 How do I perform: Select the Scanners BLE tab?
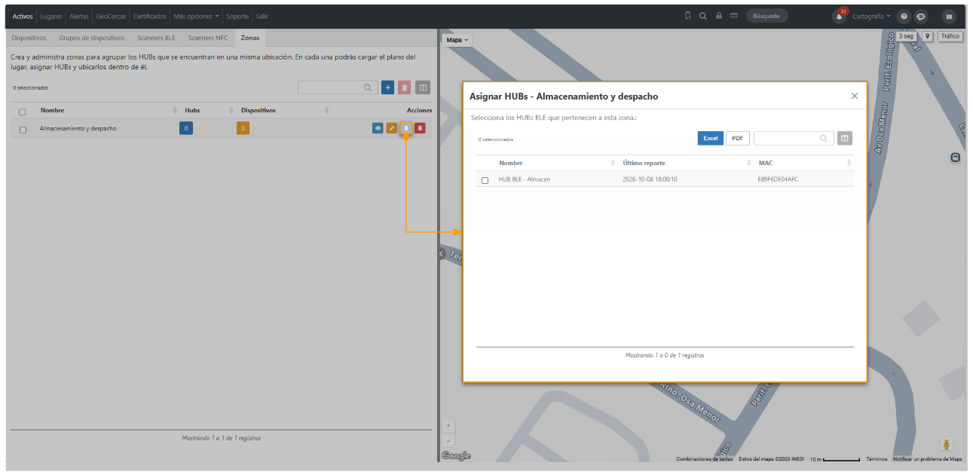point(156,38)
